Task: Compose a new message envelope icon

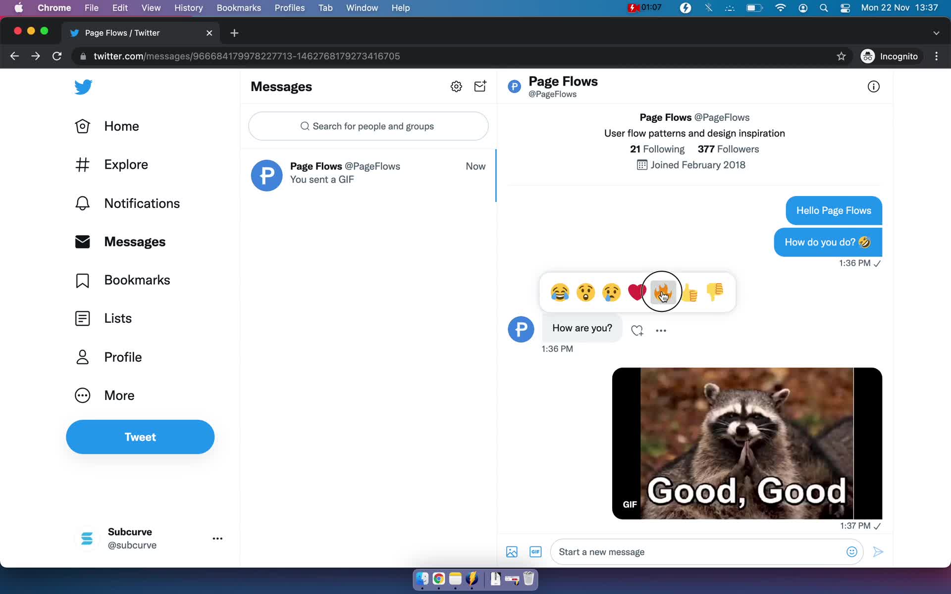Action: click(x=480, y=87)
